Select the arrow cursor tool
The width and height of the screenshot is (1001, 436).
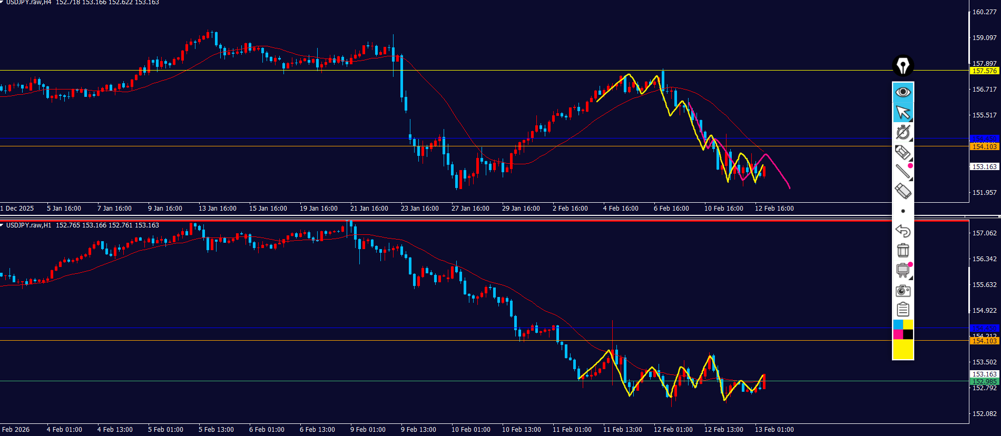pos(902,112)
